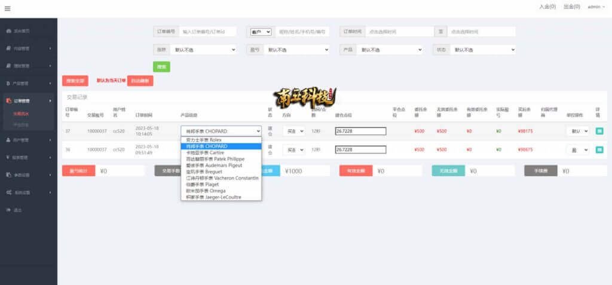This screenshot has height=285, width=612.
Task: Open 交易流水 submenu item in sidebar
Action: (x=21, y=113)
